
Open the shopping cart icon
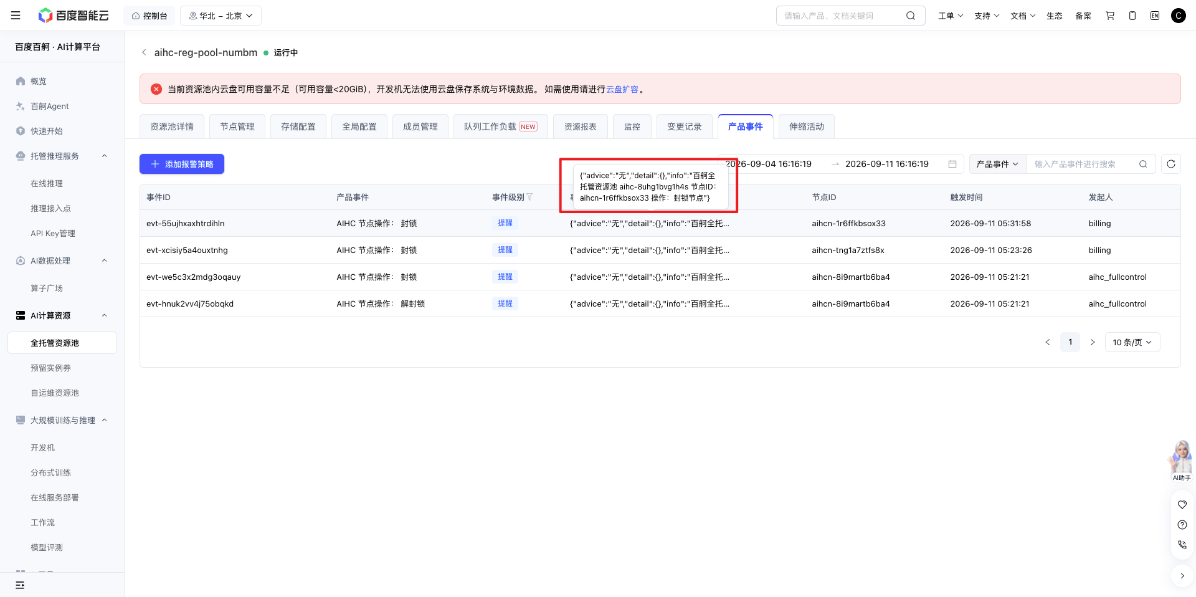(x=1110, y=16)
